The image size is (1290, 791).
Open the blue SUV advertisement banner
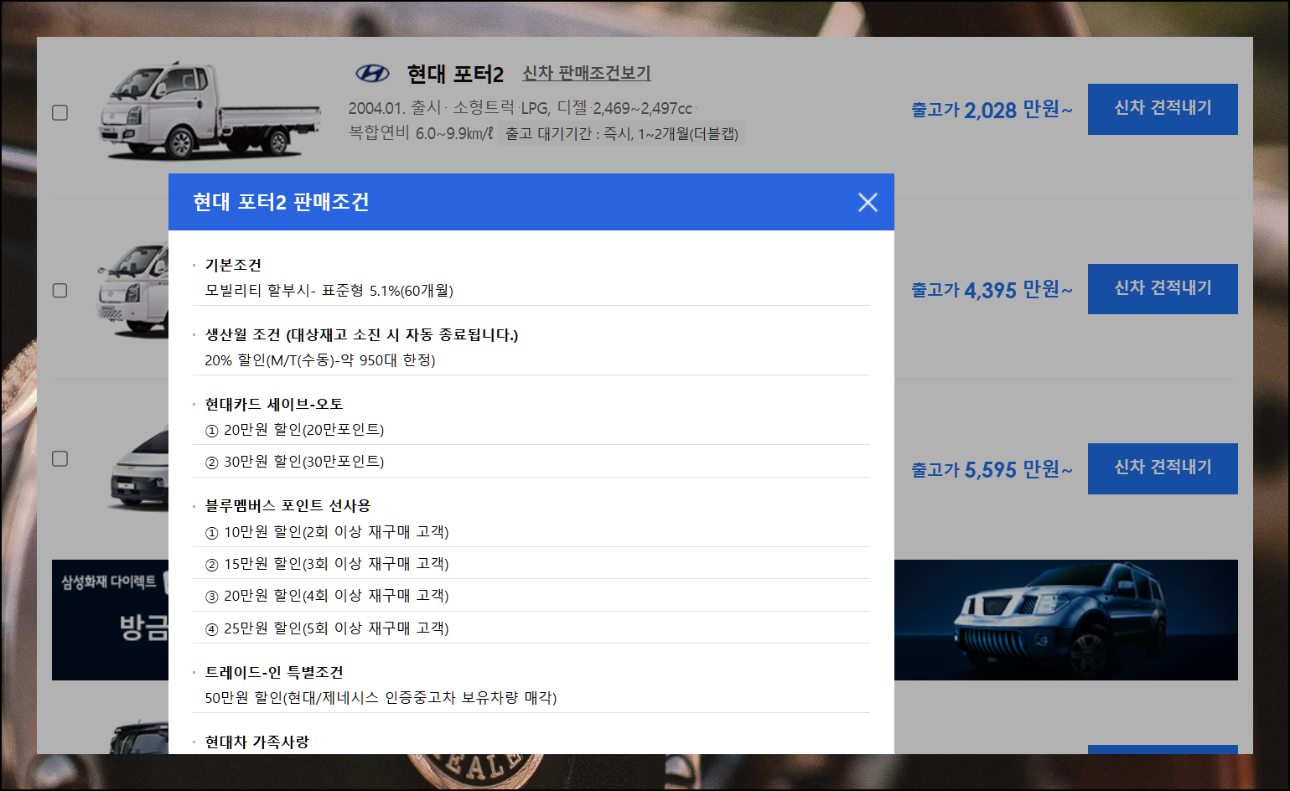[x=1066, y=620]
